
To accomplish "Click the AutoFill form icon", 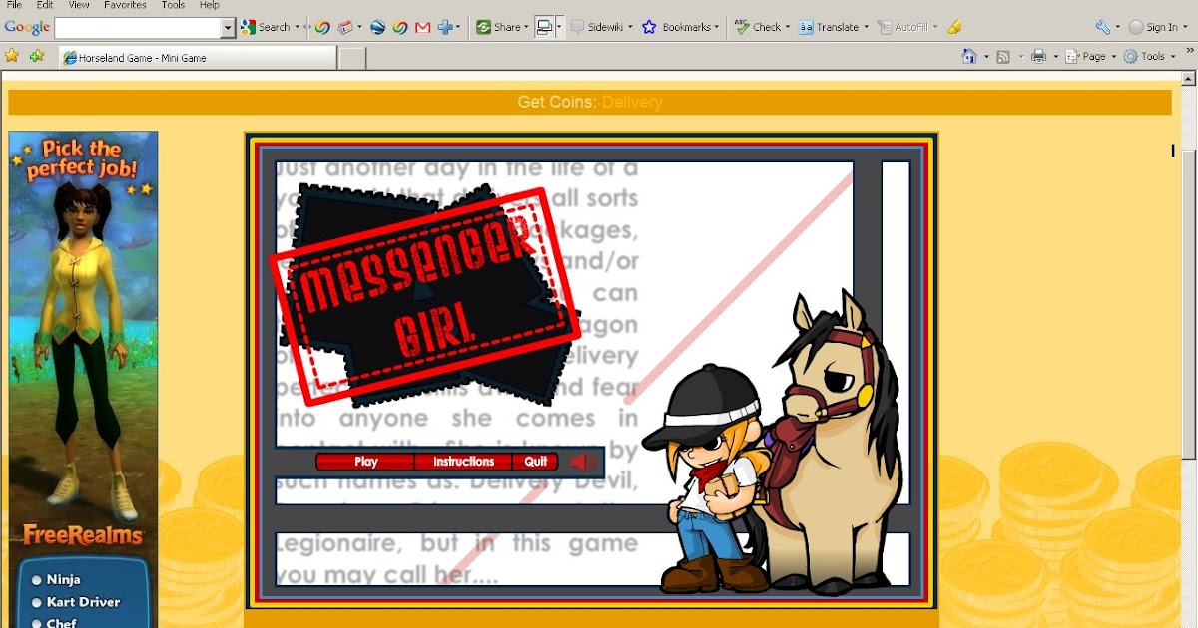I will pos(885,27).
